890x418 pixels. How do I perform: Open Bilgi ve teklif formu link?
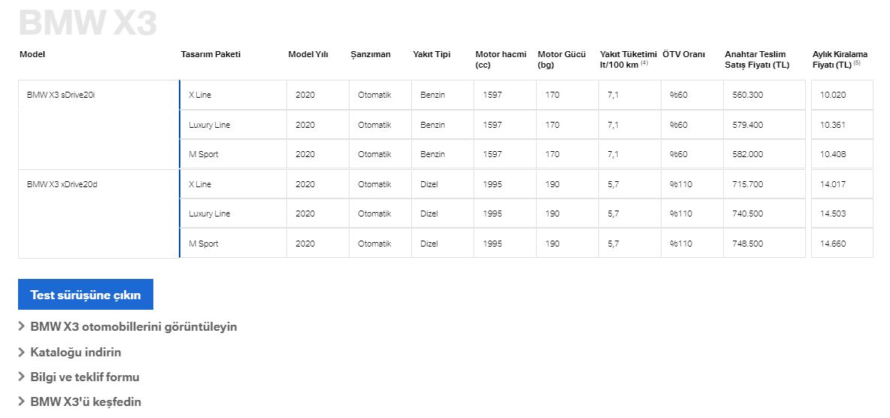point(85,377)
